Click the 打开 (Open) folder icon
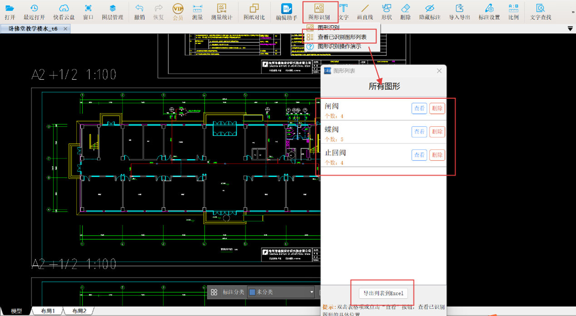Image resolution: width=576 pixels, height=316 pixels. [10, 11]
